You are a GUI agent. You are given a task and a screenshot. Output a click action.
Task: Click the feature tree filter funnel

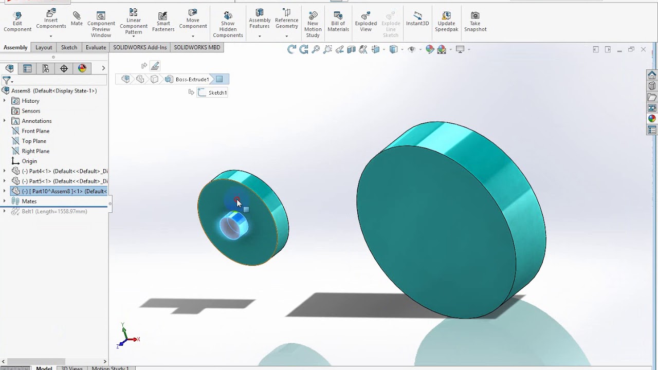pyautogui.click(x=6, y=80)
